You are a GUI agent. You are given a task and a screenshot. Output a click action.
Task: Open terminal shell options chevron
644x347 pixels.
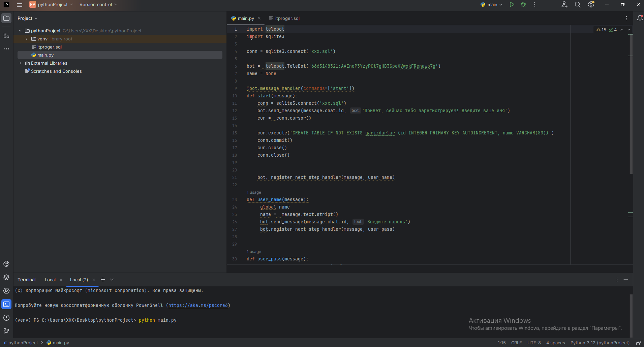[112, 280]
